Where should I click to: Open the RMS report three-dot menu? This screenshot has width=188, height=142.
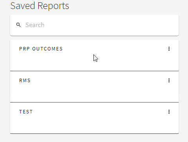169,81
